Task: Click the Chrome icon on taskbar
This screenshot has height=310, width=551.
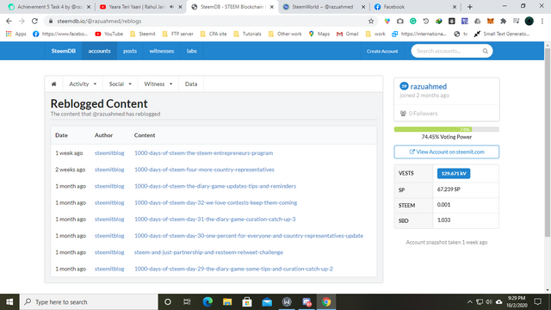Action: click(326, 302)
